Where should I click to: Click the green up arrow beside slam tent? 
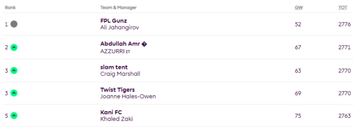pos(14,71)
